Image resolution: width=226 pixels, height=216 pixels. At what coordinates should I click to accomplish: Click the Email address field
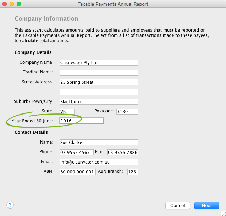99,162
